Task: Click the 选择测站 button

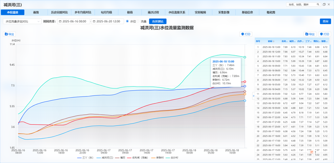Action: click(x=158, y=21)
